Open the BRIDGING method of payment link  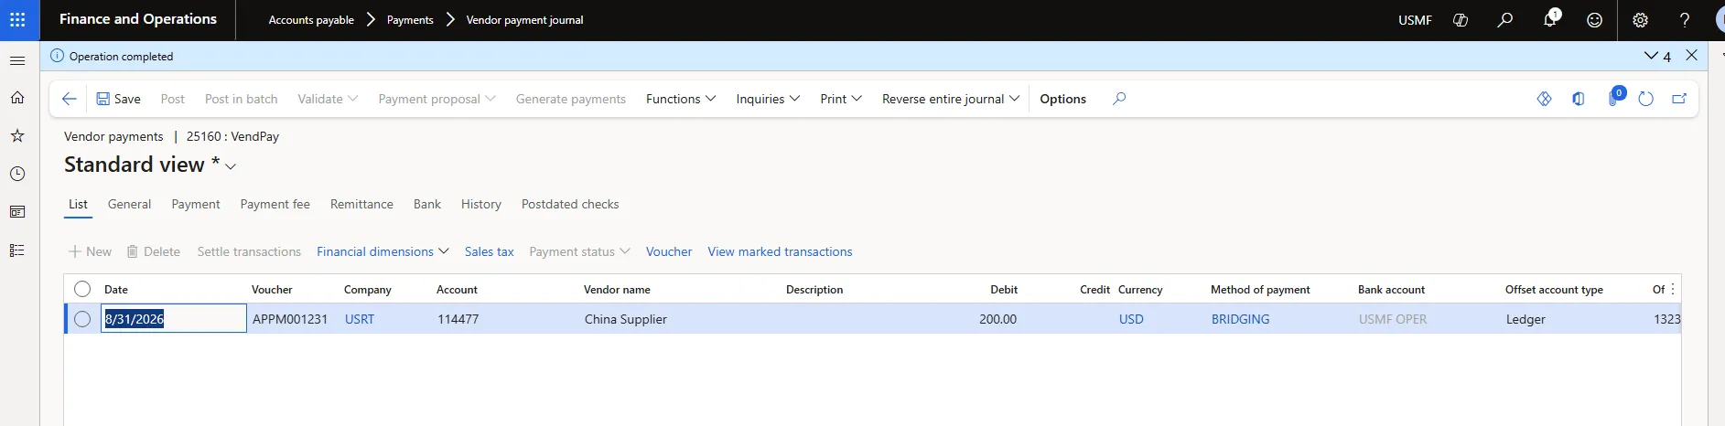1241,319
